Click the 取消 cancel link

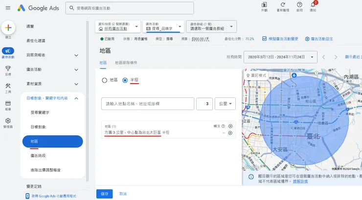coord(123,194)
